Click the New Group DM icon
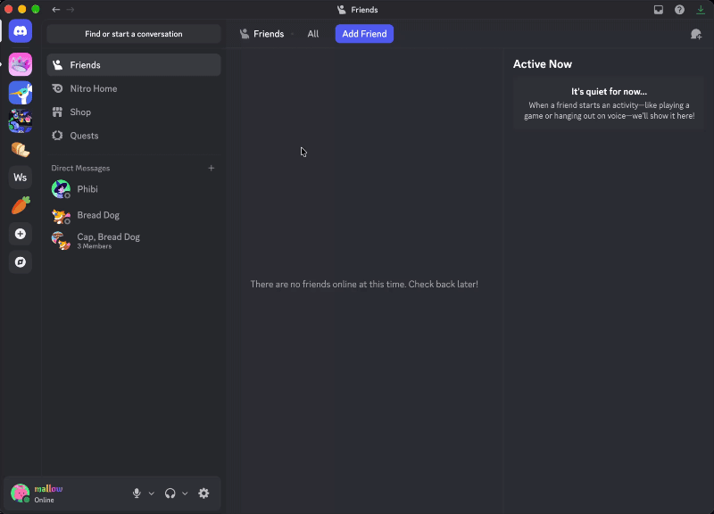 click(696, 34)
